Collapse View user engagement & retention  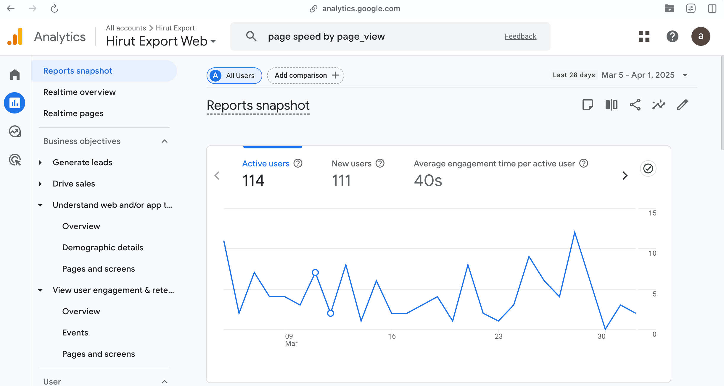pos(41,290)
